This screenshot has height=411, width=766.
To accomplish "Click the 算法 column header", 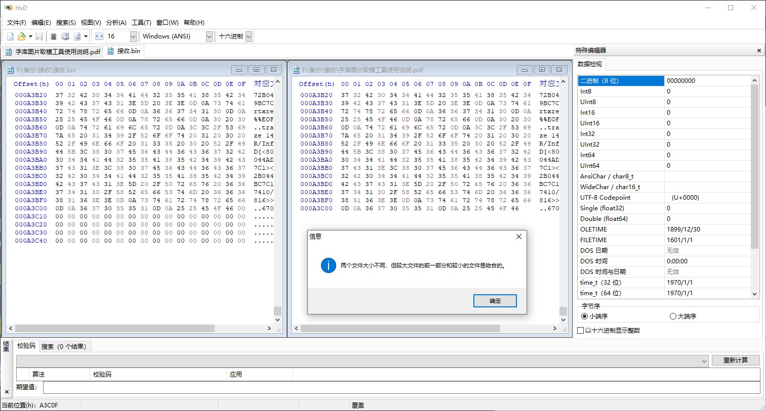I will click(59, 375).
